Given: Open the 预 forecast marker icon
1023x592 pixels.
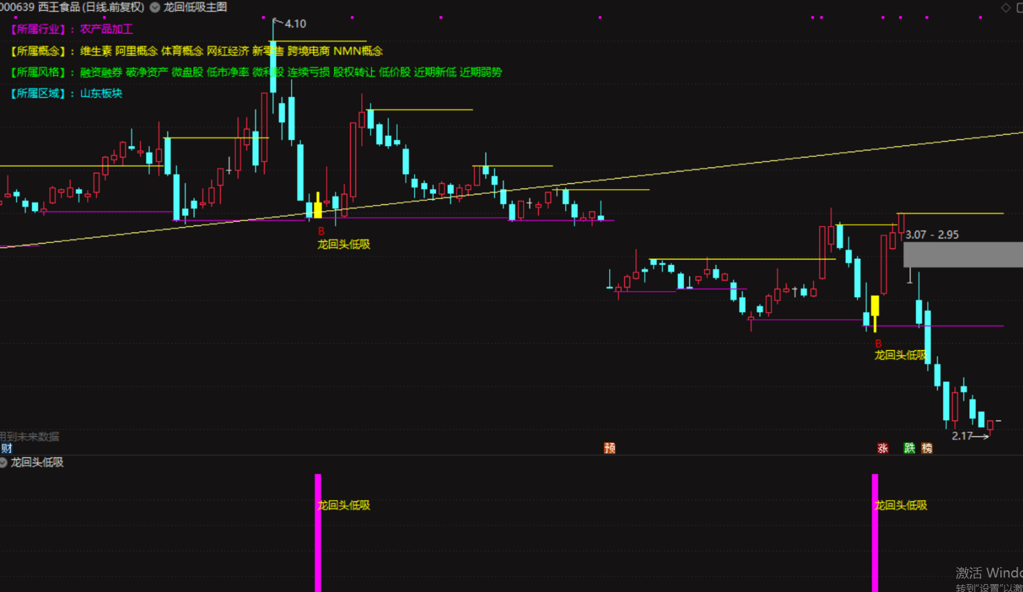Looking at the screenshot, I should coord(610,448).
